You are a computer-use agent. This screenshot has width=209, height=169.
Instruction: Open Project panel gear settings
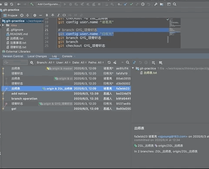pos(35,15)
